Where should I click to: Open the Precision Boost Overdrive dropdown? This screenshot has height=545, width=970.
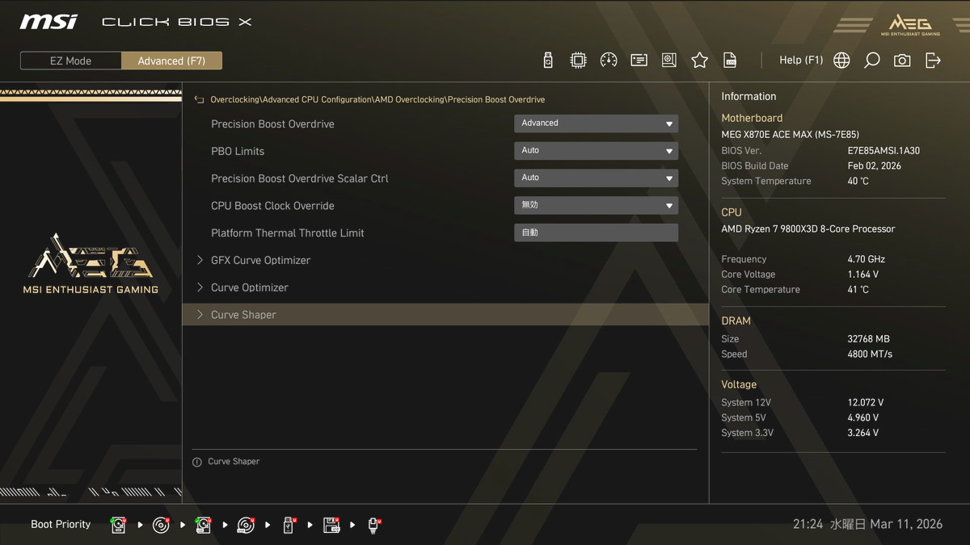click(x=596, y=124)
